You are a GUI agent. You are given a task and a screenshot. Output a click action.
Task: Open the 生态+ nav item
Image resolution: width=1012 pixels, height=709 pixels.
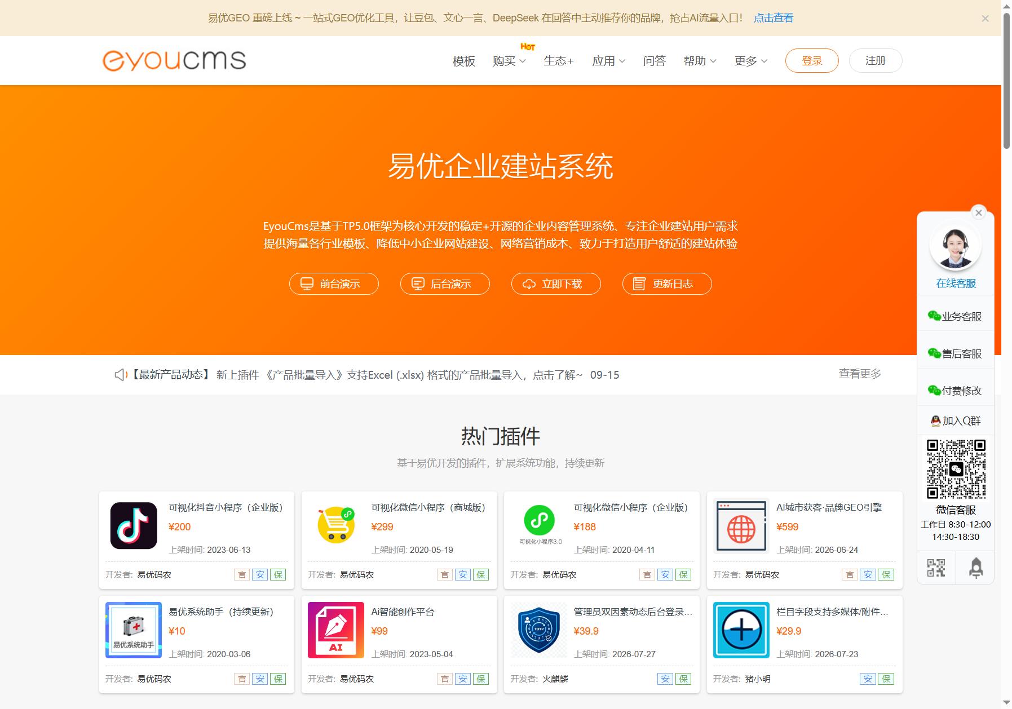pyautogui.click(x=559, y=61)
